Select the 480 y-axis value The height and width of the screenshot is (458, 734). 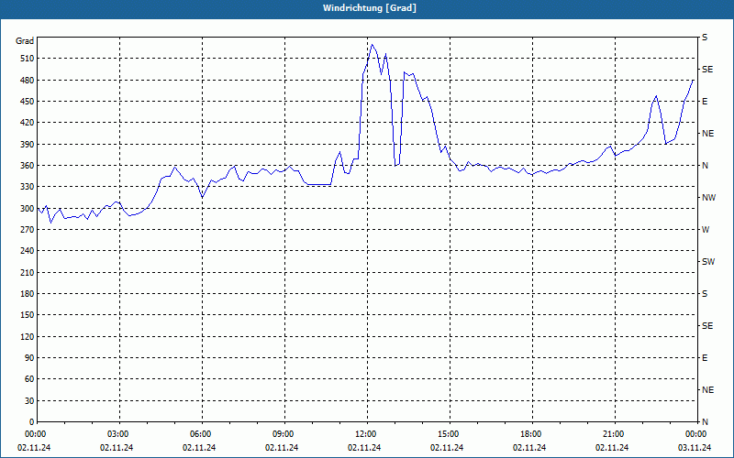28,80
